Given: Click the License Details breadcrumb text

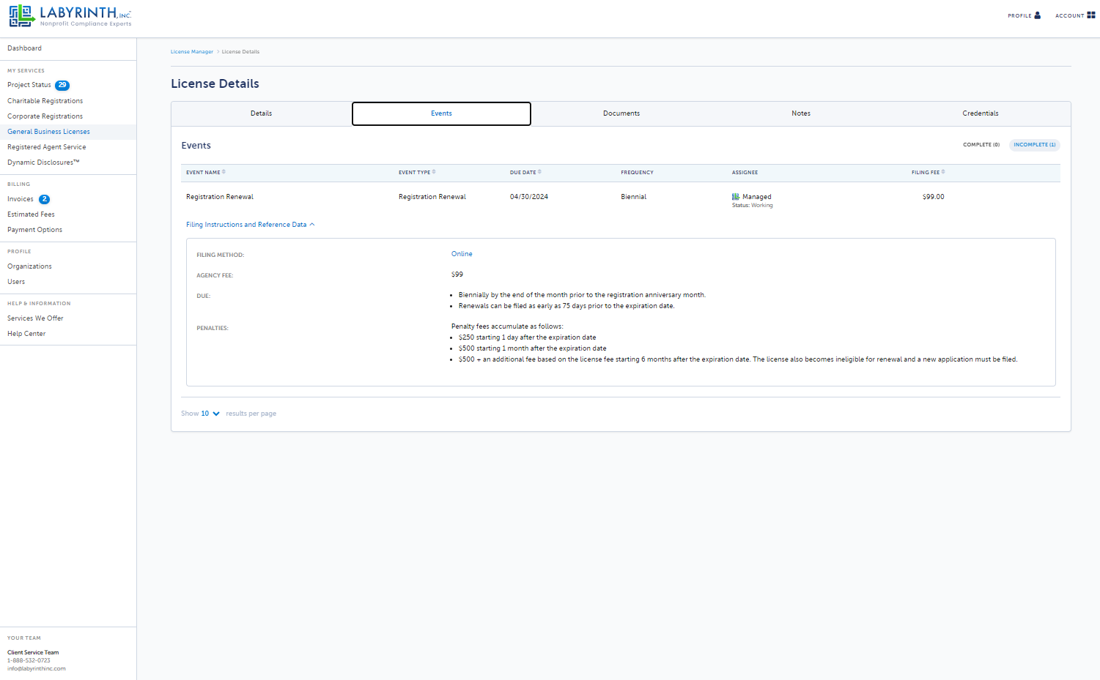Looking at the screenshot, I should (241, 52).
